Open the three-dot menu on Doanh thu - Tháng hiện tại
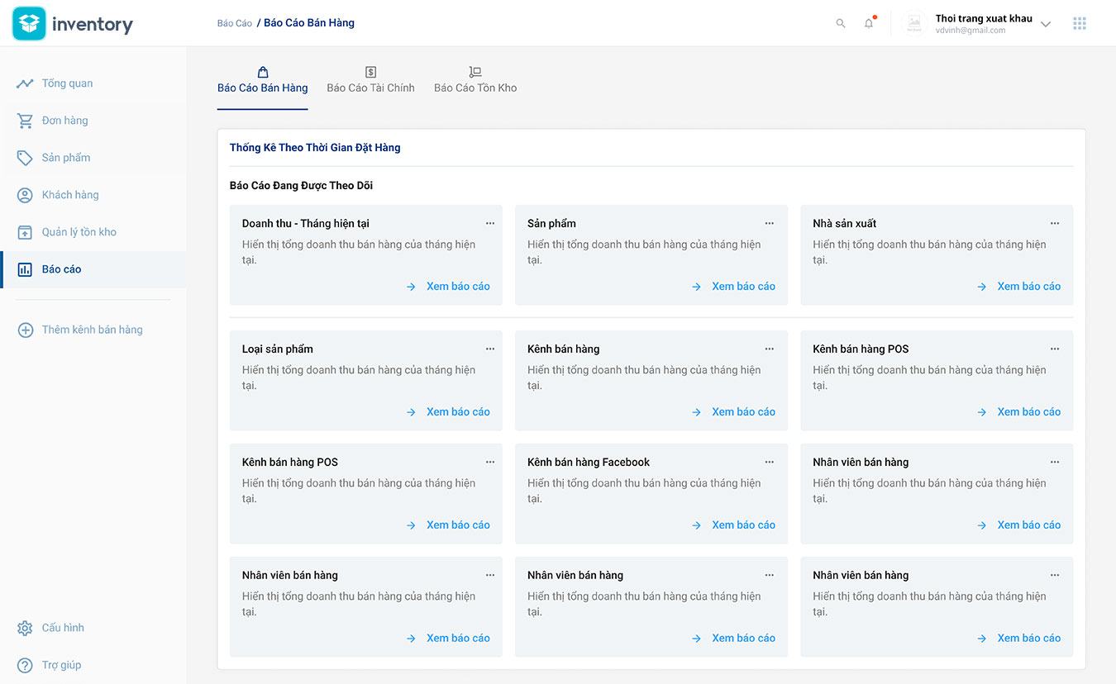 click(490, 224)
